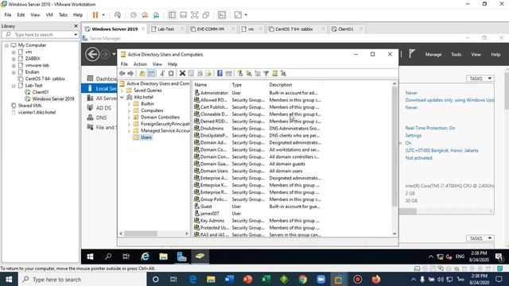The height and width of the screenshot is (286, 509).
Task: Expand the Saved Queries node
Action: tap(122, 91)
